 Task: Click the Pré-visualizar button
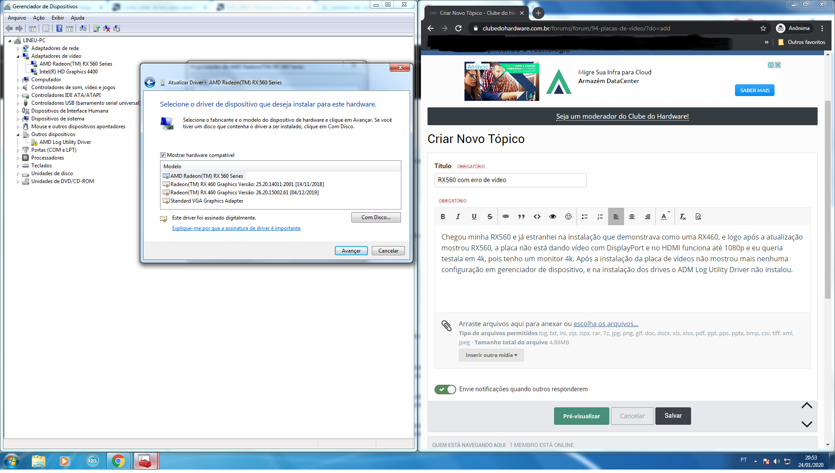(581, 416)
